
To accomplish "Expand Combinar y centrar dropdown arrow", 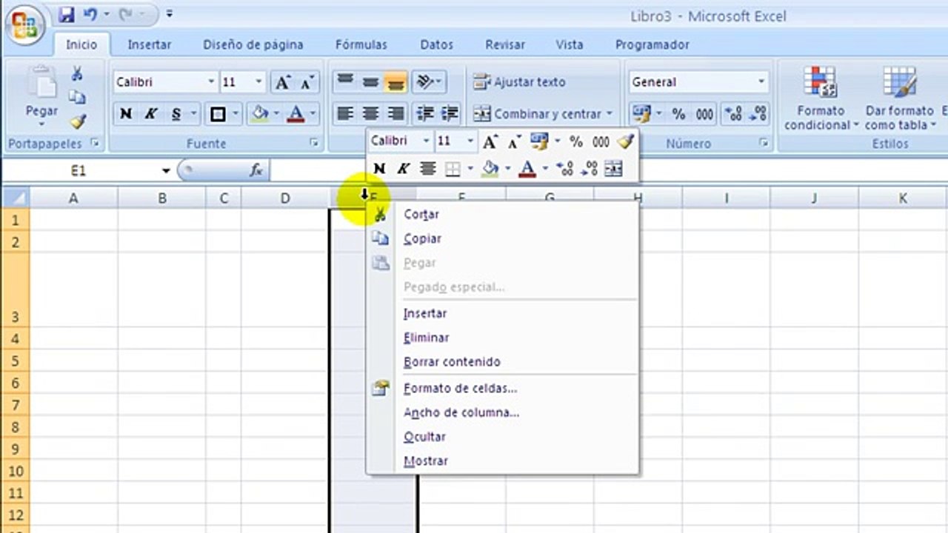I will (610, 114).
